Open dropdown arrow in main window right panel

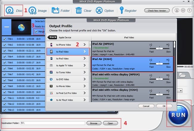coord(181,91)
